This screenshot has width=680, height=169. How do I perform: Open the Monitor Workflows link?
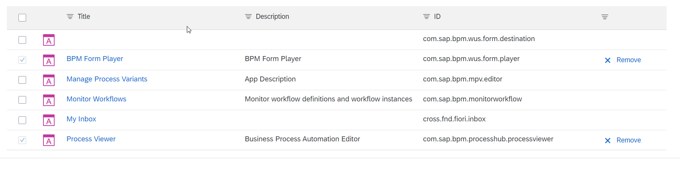click(x=96, y=99)
